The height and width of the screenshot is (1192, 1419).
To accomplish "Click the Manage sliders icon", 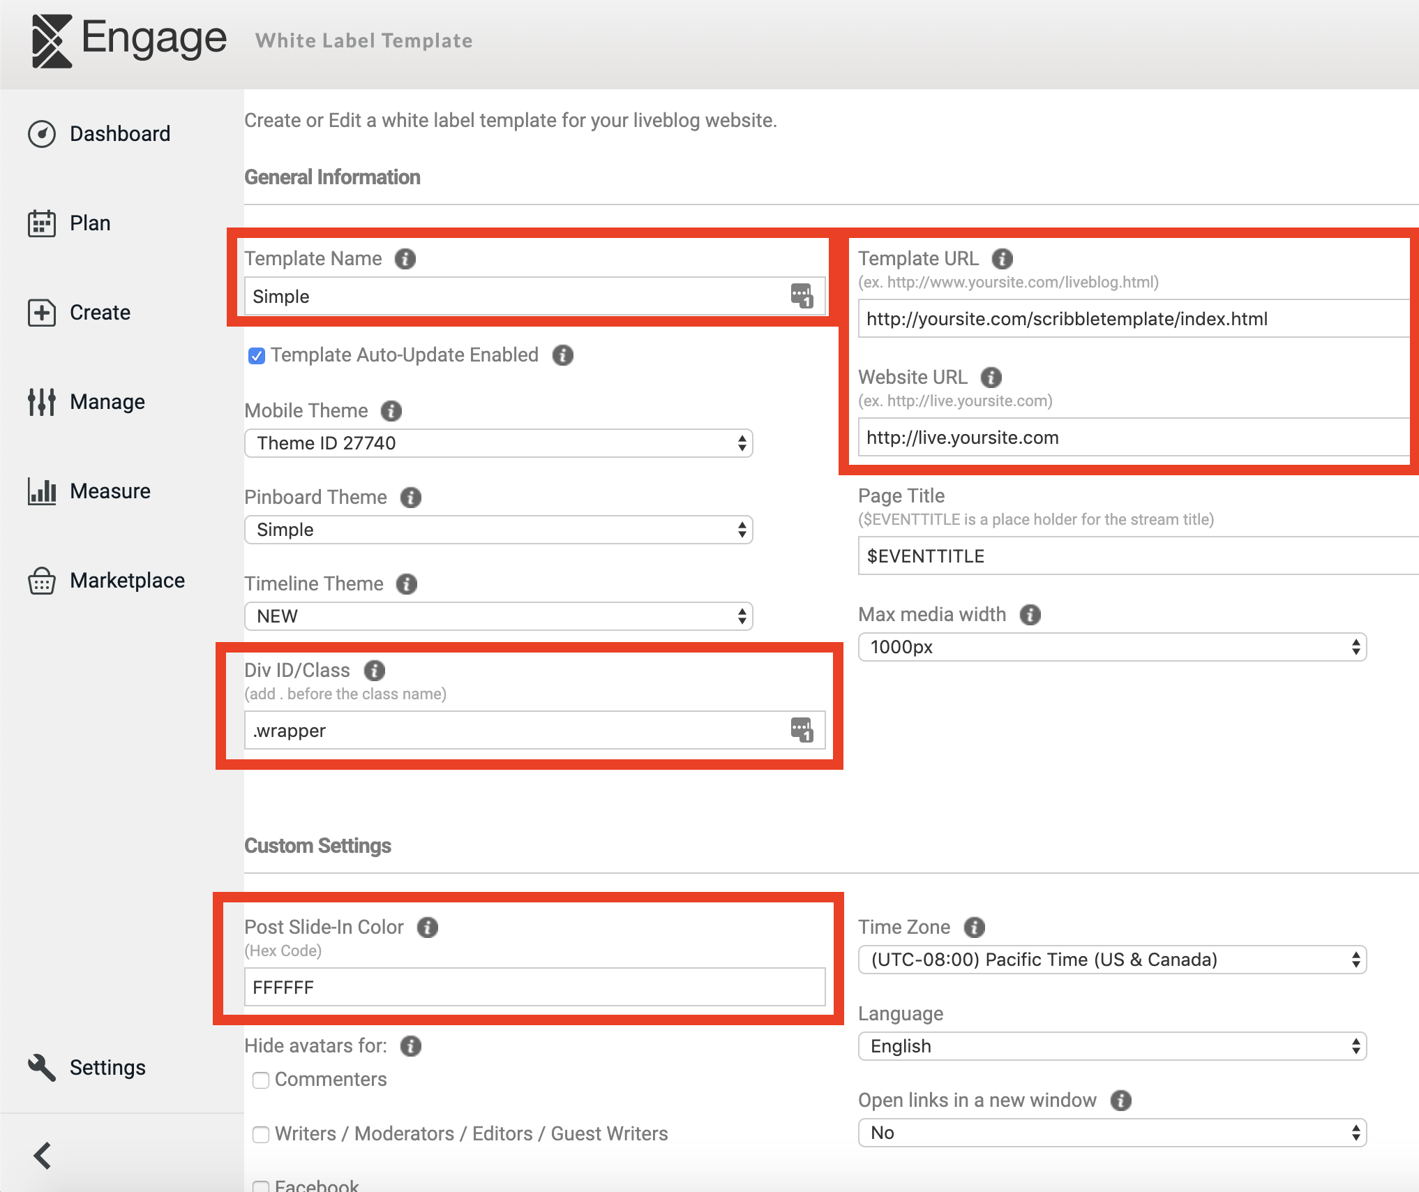I will 42,402.
